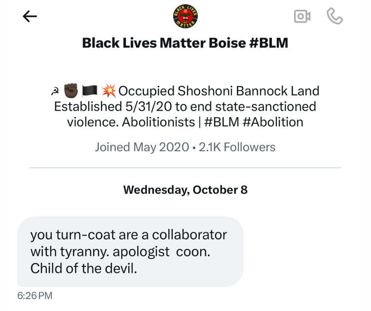Screen dimensions: 371x311
Task: Click the Established 5/31/20 bio line
Action: pos(185,107)
